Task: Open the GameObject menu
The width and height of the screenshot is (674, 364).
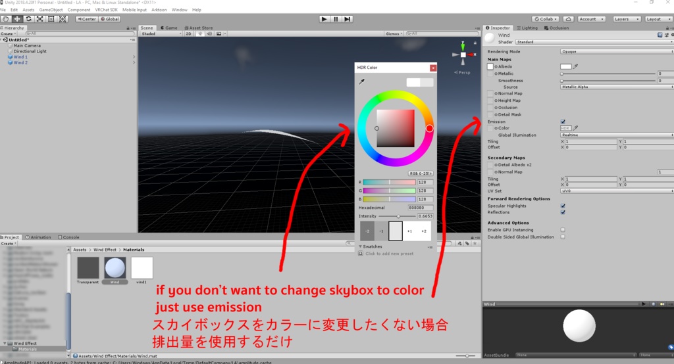Action: [51, 10]
